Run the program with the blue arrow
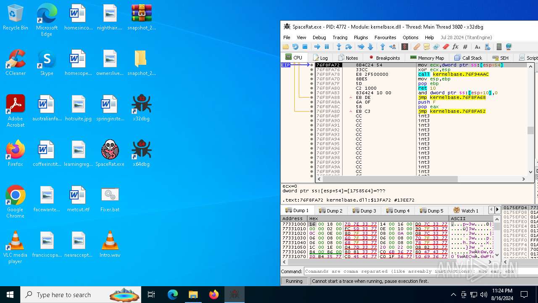Viewport: 538px width, 303px height. [x=317, y=47]
